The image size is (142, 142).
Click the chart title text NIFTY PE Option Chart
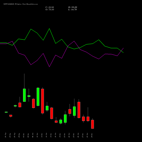20,4
